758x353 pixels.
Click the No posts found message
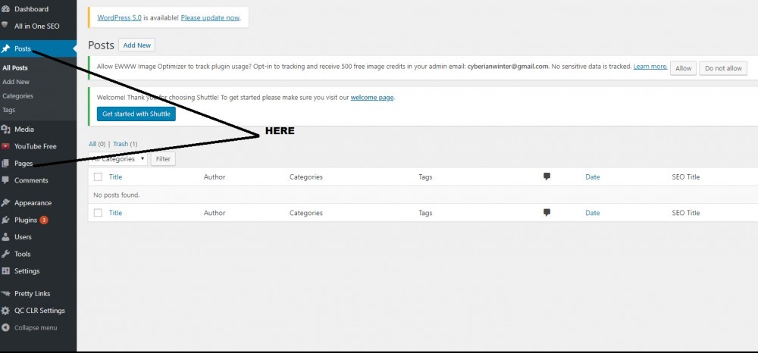pyautogui.click(x=117, y=195)
